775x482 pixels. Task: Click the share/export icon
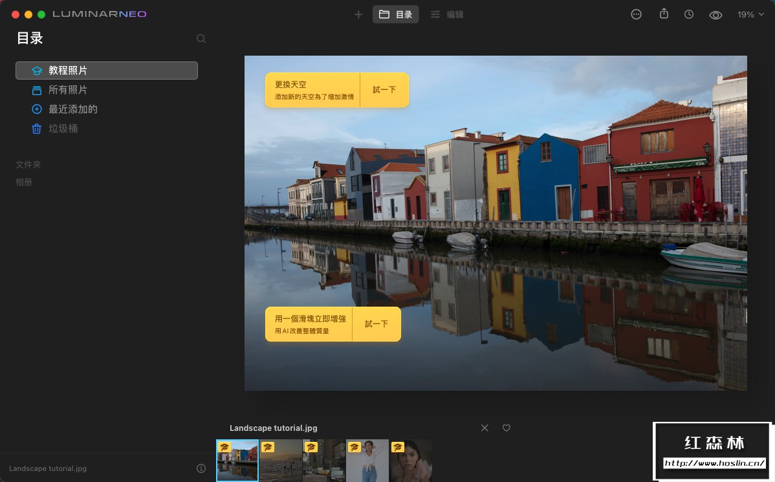pos(664,14)
